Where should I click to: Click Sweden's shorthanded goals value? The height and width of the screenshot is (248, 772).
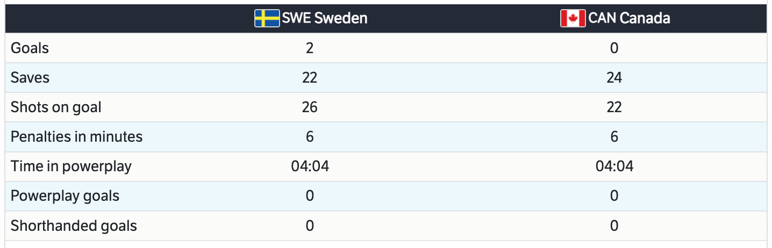click(310, 225)
